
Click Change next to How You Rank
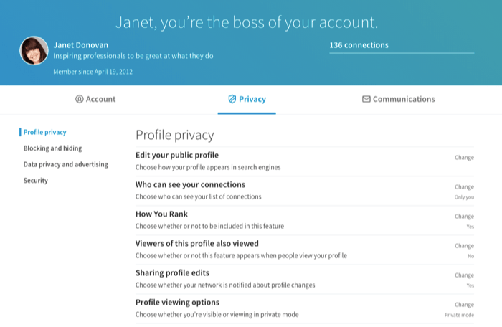coord(464,216)
